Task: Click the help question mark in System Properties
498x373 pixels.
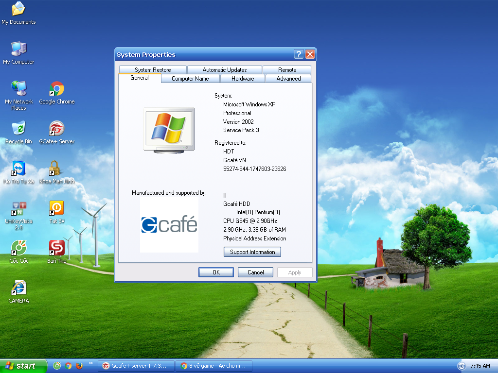Action: pos(299,54)
